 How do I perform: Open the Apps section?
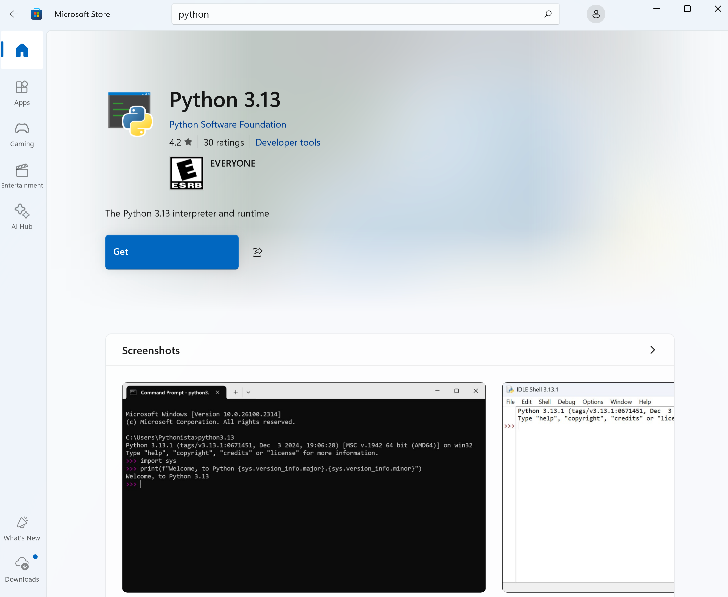(22, 93)
